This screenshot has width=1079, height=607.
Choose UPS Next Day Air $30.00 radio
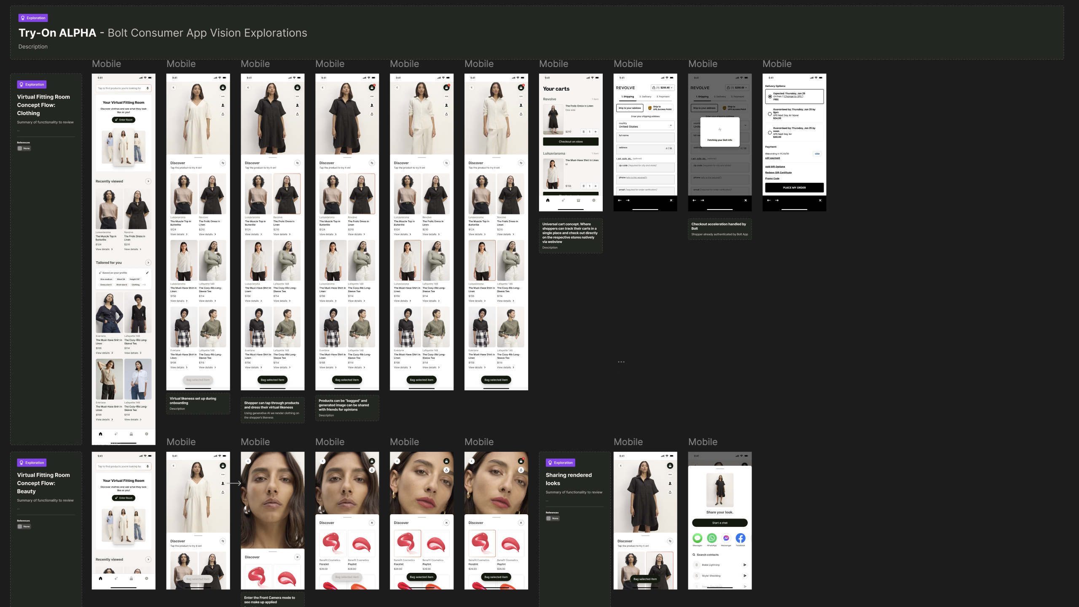pos(770,132)
